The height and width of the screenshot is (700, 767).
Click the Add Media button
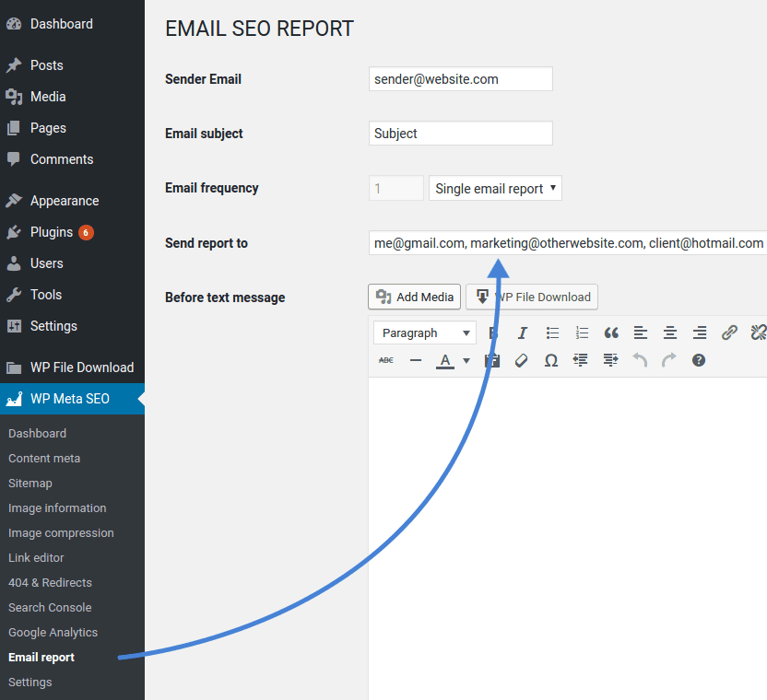(x=414, y=297)
